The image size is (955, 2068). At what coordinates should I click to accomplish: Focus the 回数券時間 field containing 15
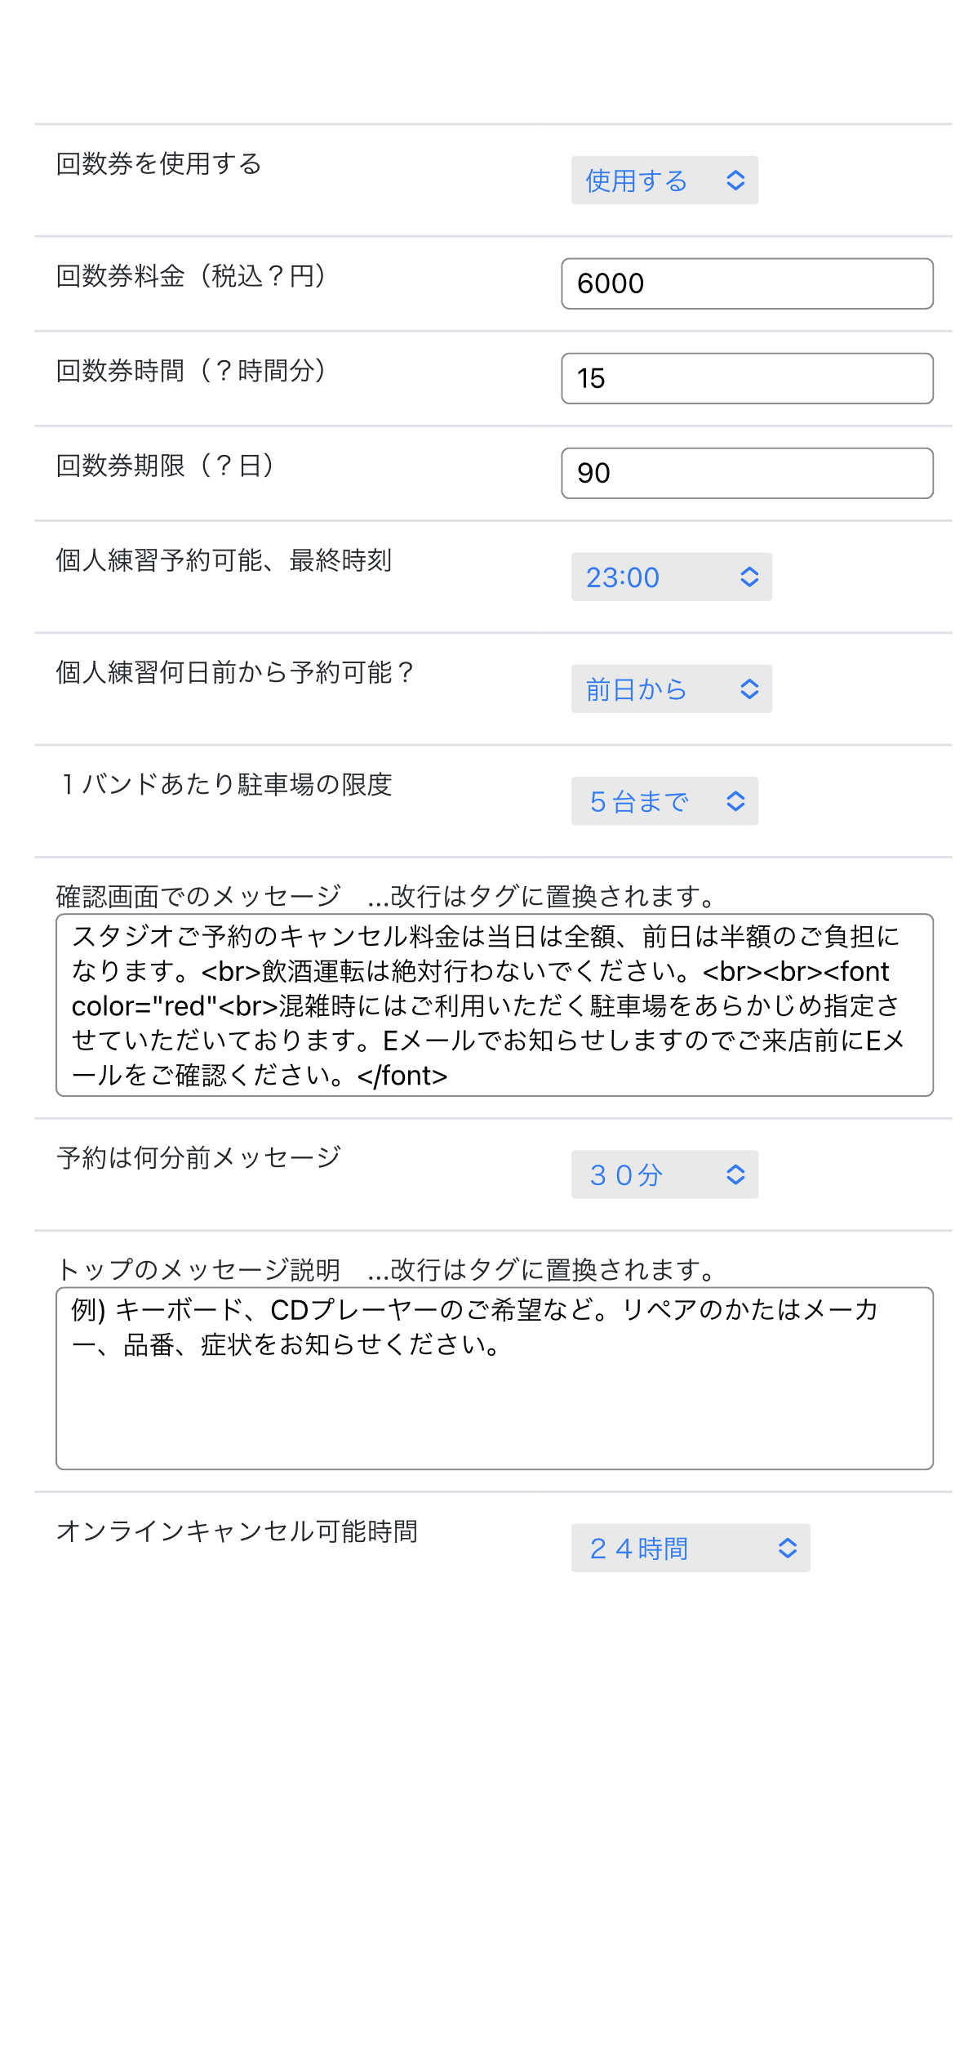747,378
